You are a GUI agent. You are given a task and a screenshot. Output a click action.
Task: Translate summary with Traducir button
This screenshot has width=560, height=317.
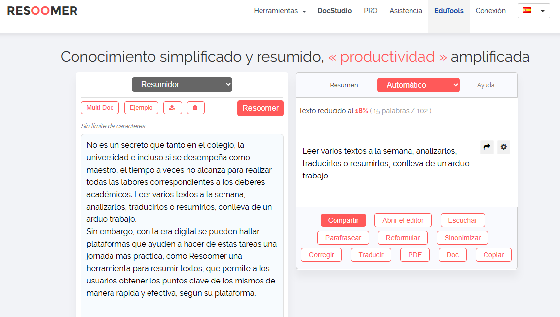coord(371,255)
